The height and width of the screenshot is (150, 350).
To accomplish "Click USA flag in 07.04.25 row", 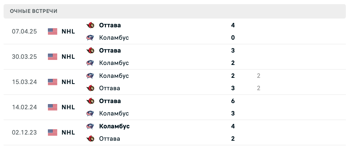I will coord(53,31).
